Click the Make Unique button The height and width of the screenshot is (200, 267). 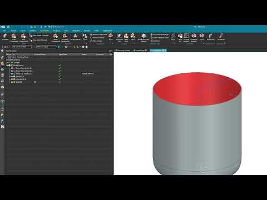[x=96, y=41]
